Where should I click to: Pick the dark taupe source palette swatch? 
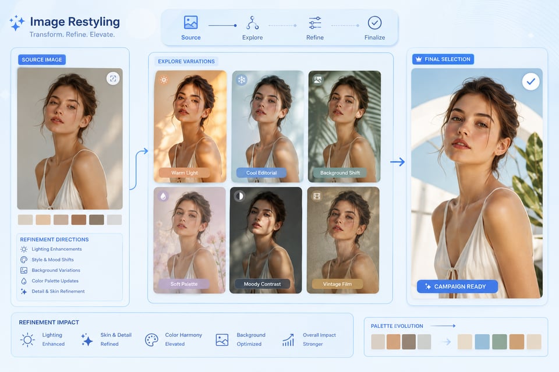[97, 219]
